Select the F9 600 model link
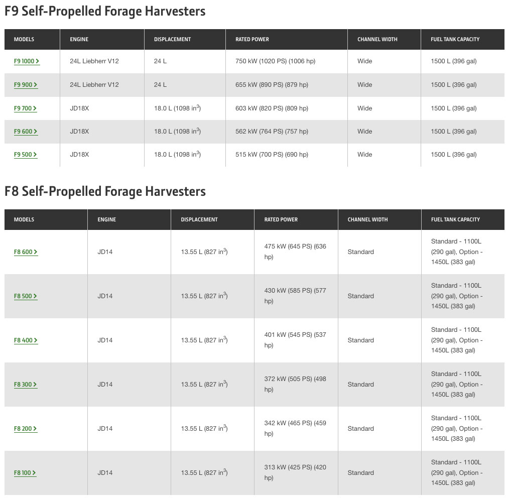Image resolution: width=508 pixels, height=498 pixels. [26, 132]
